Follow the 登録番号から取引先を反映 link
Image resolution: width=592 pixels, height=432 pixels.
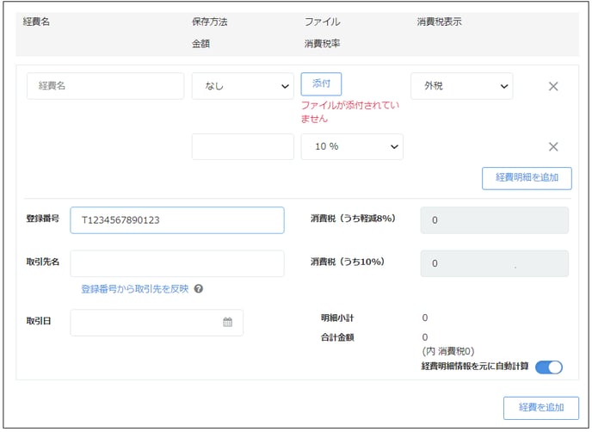tap(134, 289)
